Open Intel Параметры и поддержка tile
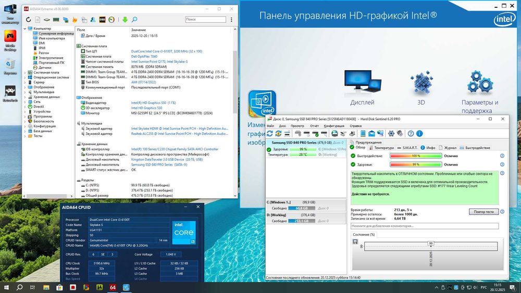The height and width of the screenshot is (293, 521). (480, 92)
